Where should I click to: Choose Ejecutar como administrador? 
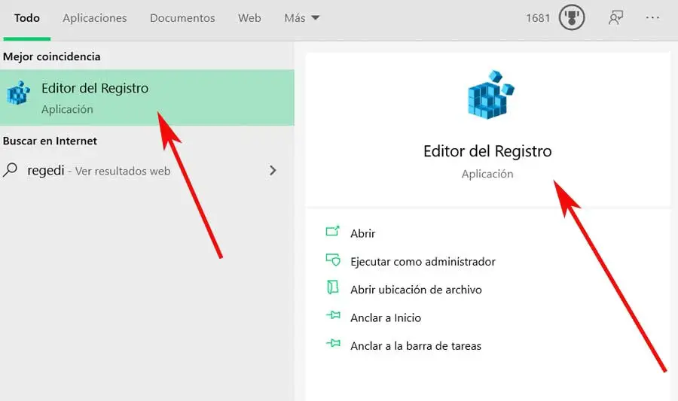[x=423, y=262]
